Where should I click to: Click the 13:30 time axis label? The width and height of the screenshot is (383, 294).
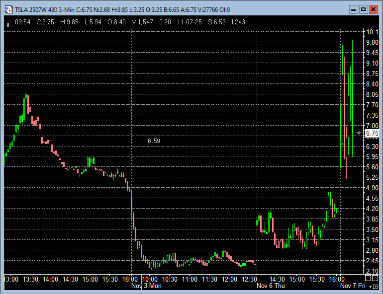30,280
